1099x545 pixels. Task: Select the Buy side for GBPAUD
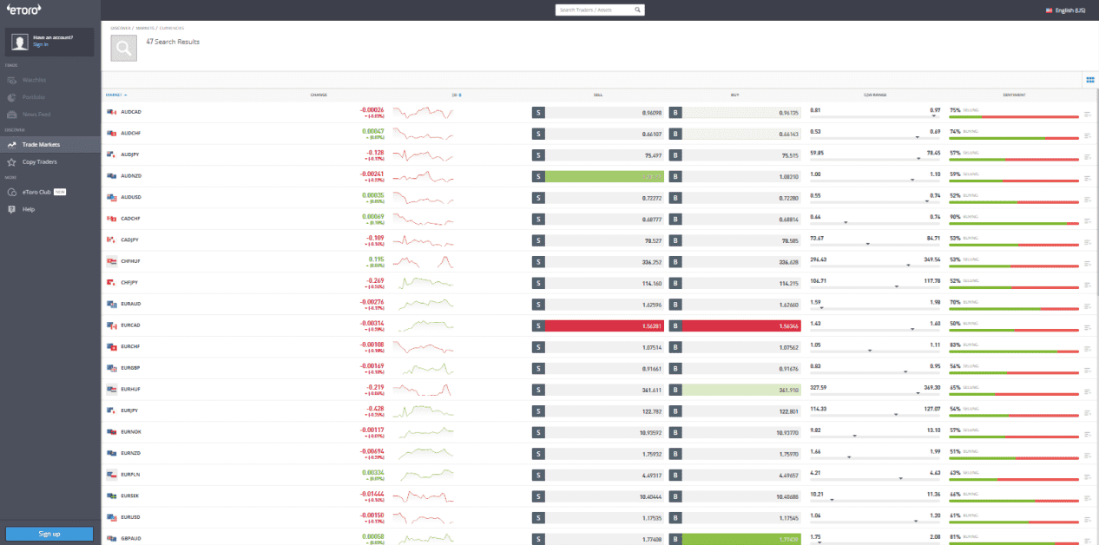734,538
